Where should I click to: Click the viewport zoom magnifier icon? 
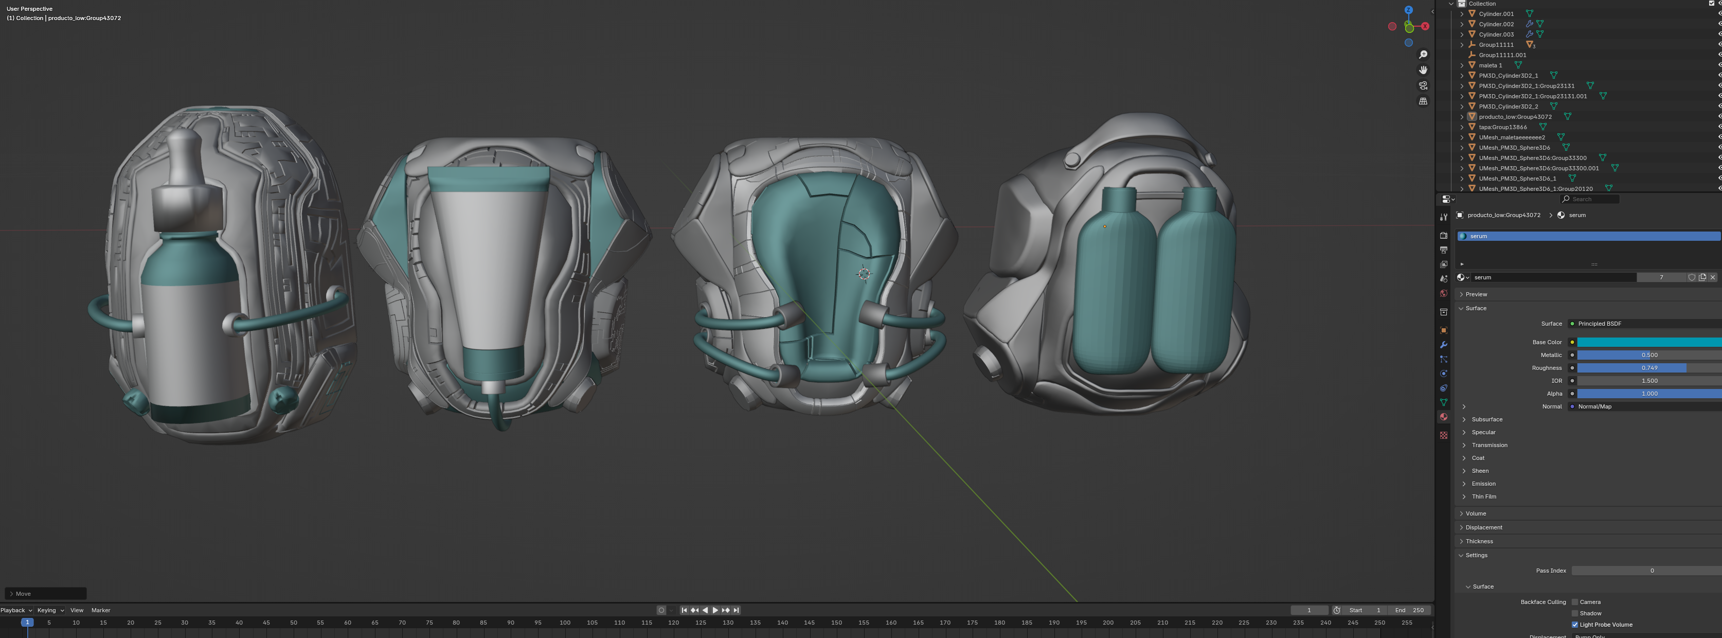[x=1423, y=55]
